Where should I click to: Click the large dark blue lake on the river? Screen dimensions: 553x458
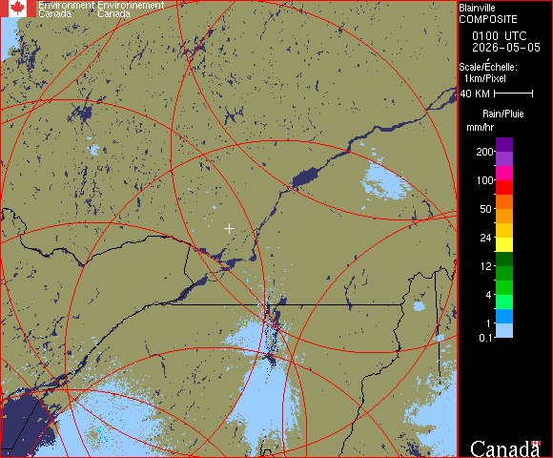click(x=306, y=177)
